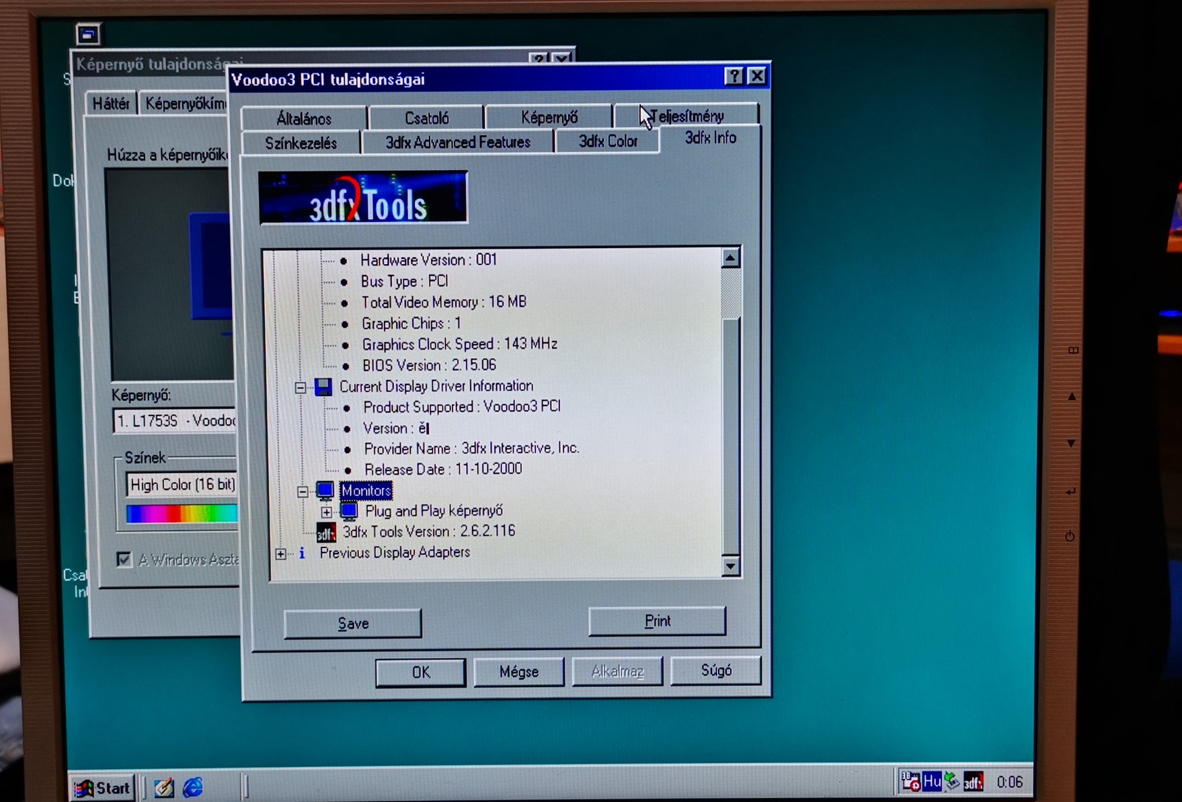Collapse the Monitors tree node
Viewport: 1182px width, 802px height.
303,491
